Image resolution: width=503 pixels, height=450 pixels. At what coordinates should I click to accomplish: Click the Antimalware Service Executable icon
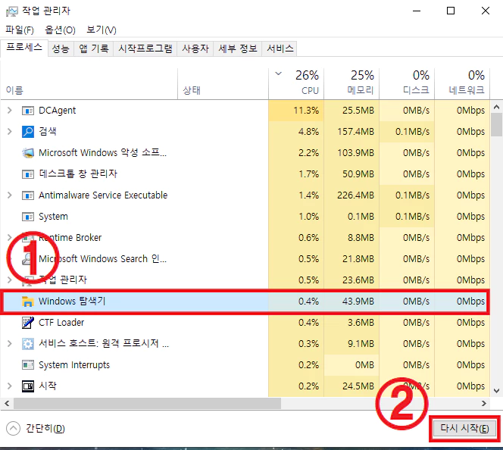[x=28, y=195]
